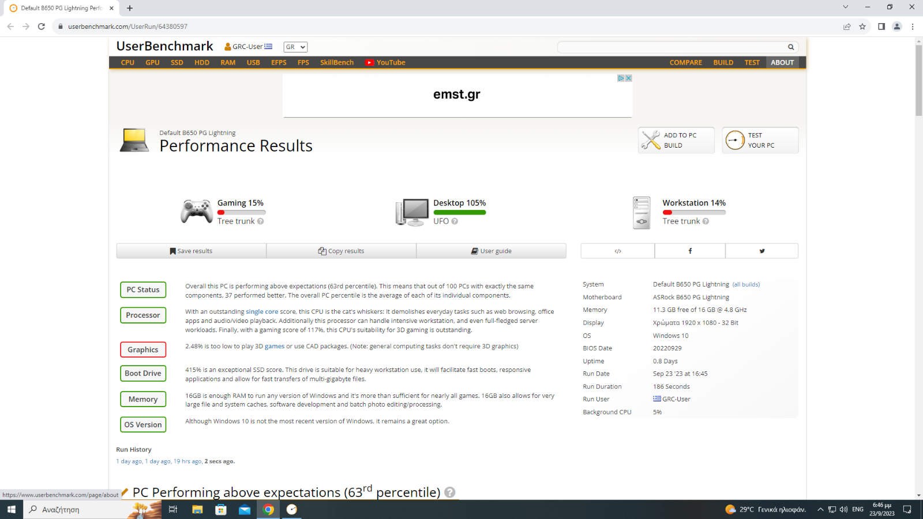Click the page vertical scrollbar

[x=918, y=80]
